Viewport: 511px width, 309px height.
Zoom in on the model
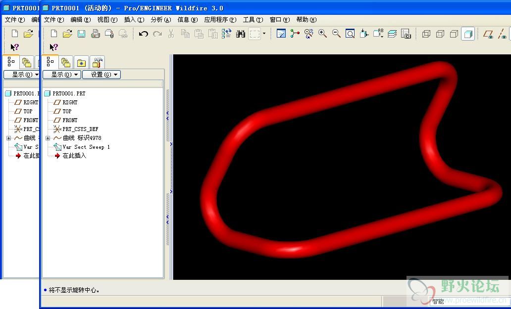coord(323,34)
